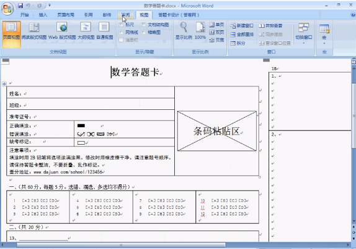Screen dimensions: 356x249
Task: Place cursor in the 准考证号 field row
Action: point(91,115)
